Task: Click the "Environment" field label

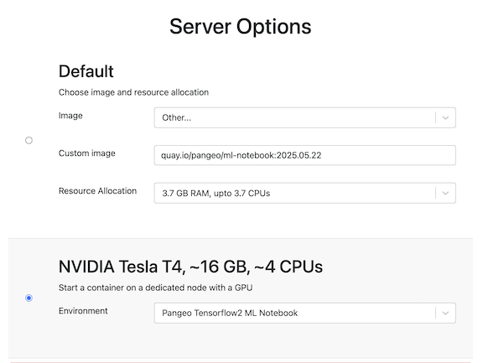Action: point(83,311)
